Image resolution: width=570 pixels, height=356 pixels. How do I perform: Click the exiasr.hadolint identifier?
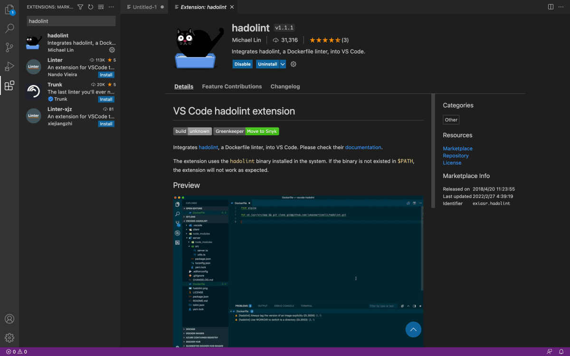click(x=491, y=203)
